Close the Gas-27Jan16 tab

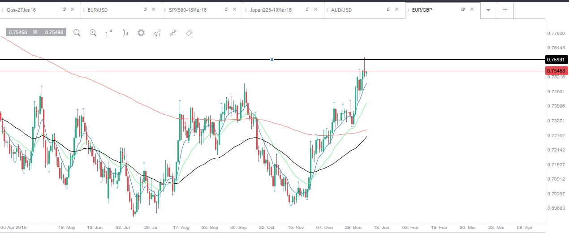(x=73, y=9)
